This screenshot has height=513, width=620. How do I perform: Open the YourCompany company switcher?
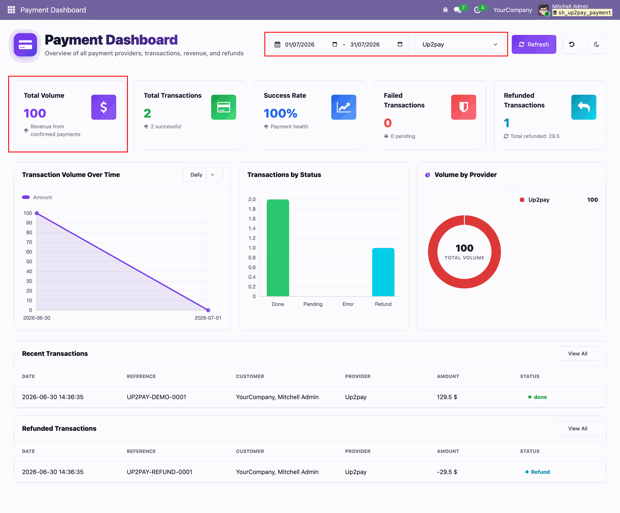point(512,10)
